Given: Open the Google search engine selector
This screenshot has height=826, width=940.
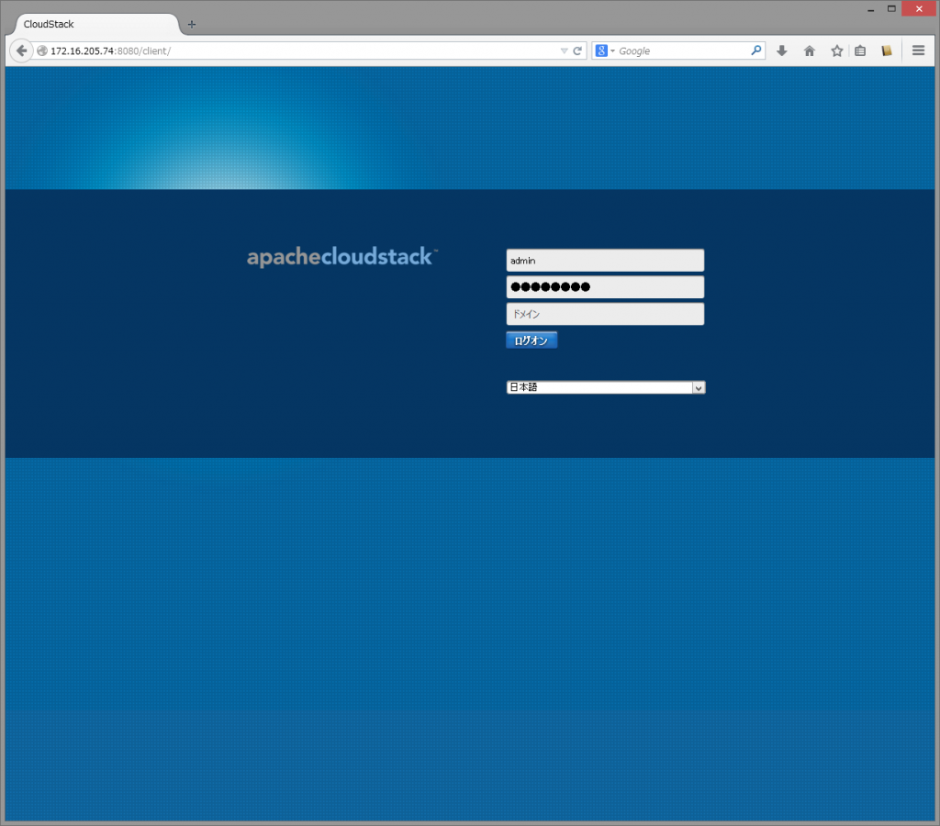Looking at the screenshot, I should click(x=605, y=51).
